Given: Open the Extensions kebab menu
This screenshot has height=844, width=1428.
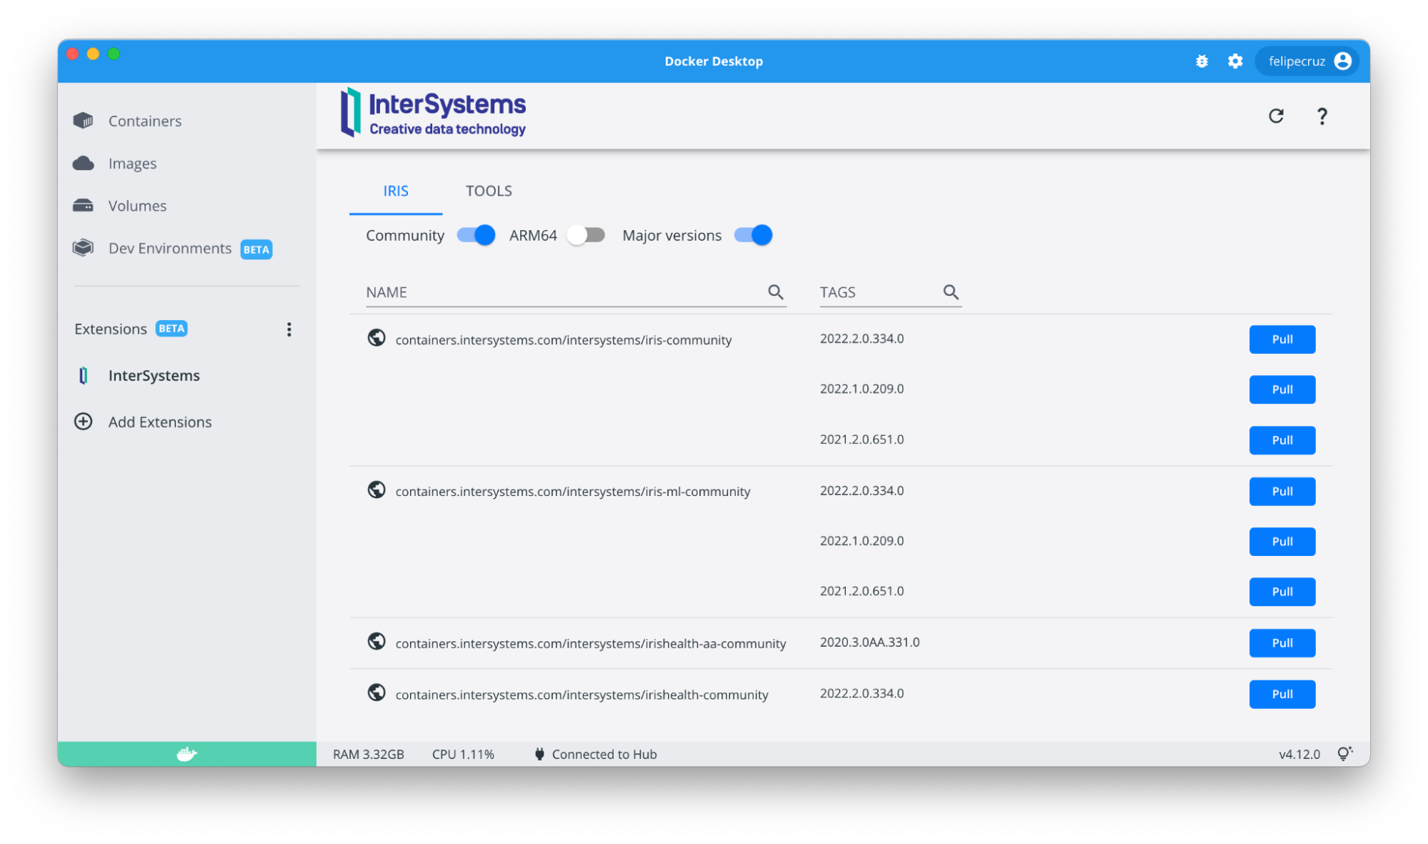Looking at the screenshot, I should point(289,329).
